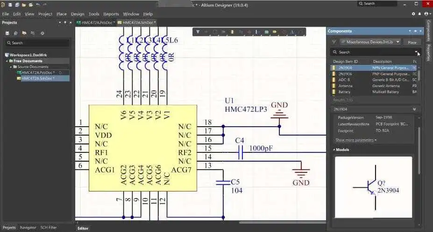Click the title bar Search box
This screenshot has height=232, width=433.
tap(377, 4)
